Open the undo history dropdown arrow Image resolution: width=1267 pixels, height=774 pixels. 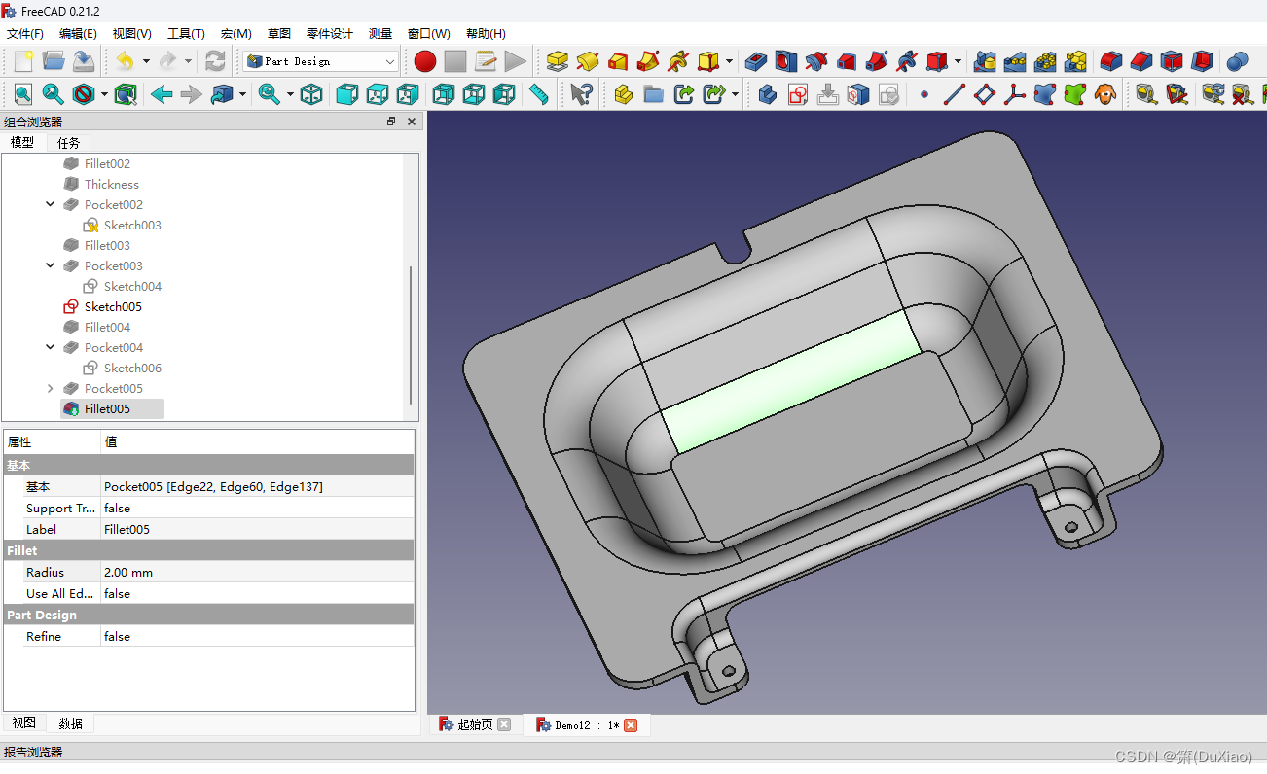(146, 61)
